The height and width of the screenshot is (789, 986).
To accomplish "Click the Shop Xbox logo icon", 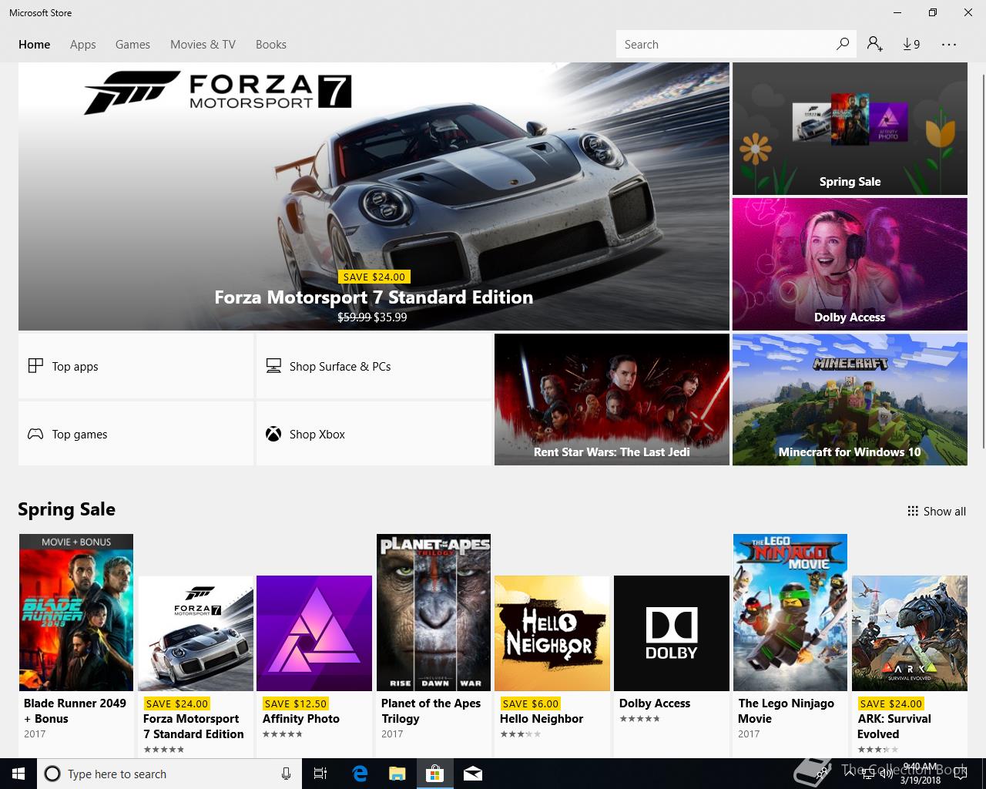I will pyautogui.click(x=273, y=434).
